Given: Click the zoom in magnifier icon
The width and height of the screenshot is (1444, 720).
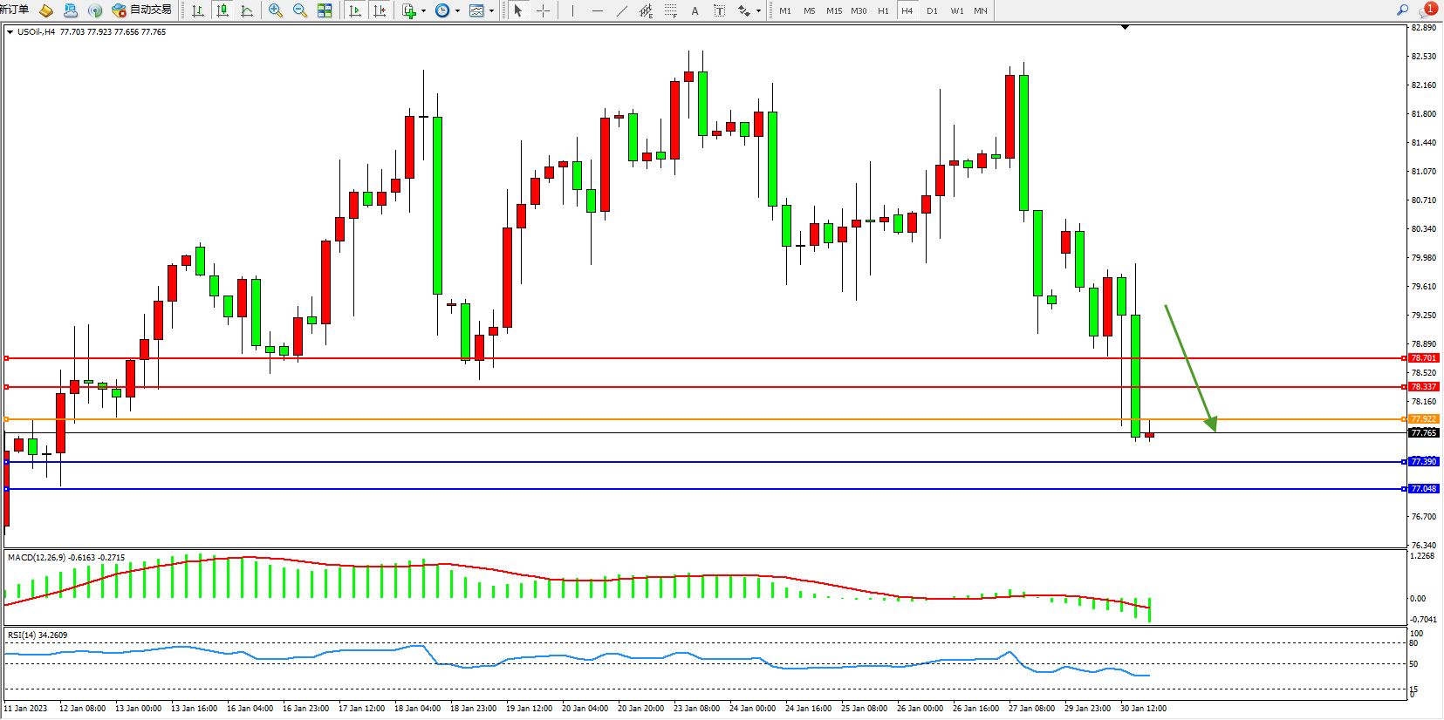Looking at the screenshot, I should (276, 10).
